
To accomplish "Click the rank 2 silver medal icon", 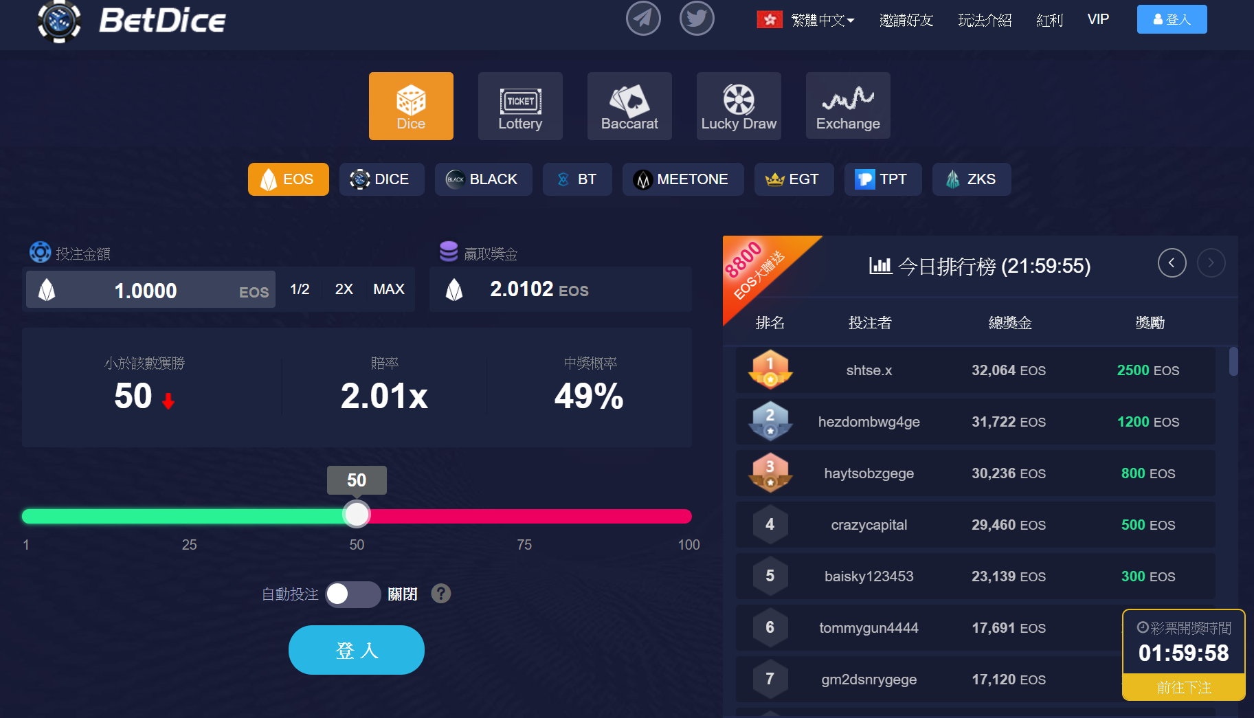I will 770,421.
